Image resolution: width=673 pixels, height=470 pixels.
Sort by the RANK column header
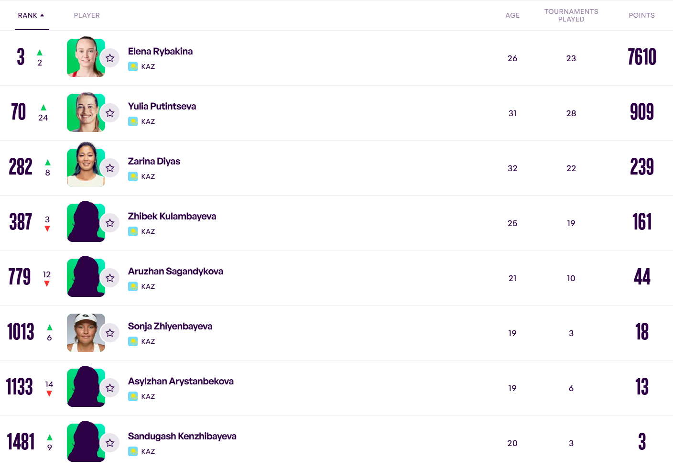[x=28, y=15]
